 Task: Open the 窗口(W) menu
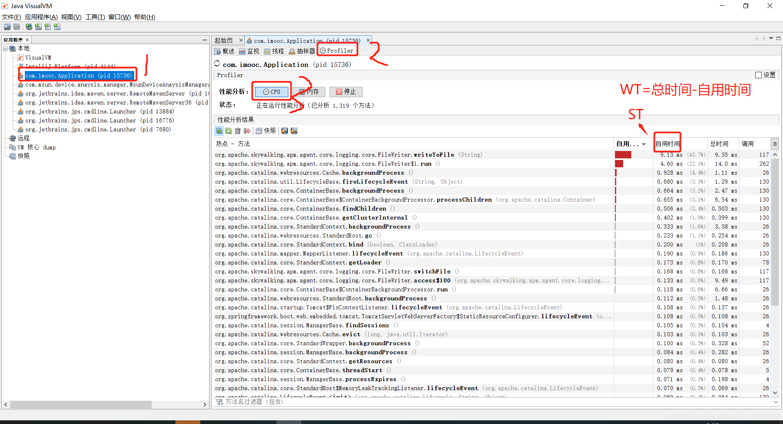click(x=119, y=17)
